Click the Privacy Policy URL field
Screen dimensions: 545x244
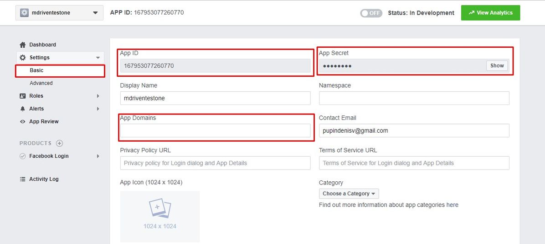point(215,163)
